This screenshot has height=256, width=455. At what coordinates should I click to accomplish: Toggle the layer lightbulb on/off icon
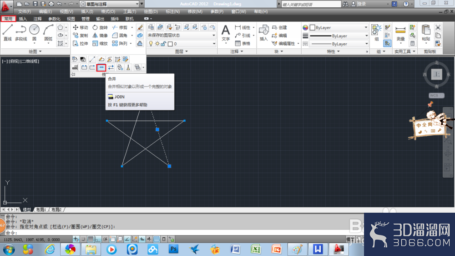[x=151, y=44]
